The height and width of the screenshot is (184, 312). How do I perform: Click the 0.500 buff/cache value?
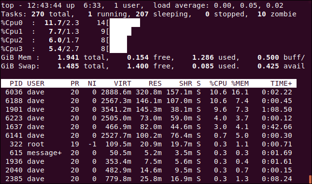[x=268, y=58]
